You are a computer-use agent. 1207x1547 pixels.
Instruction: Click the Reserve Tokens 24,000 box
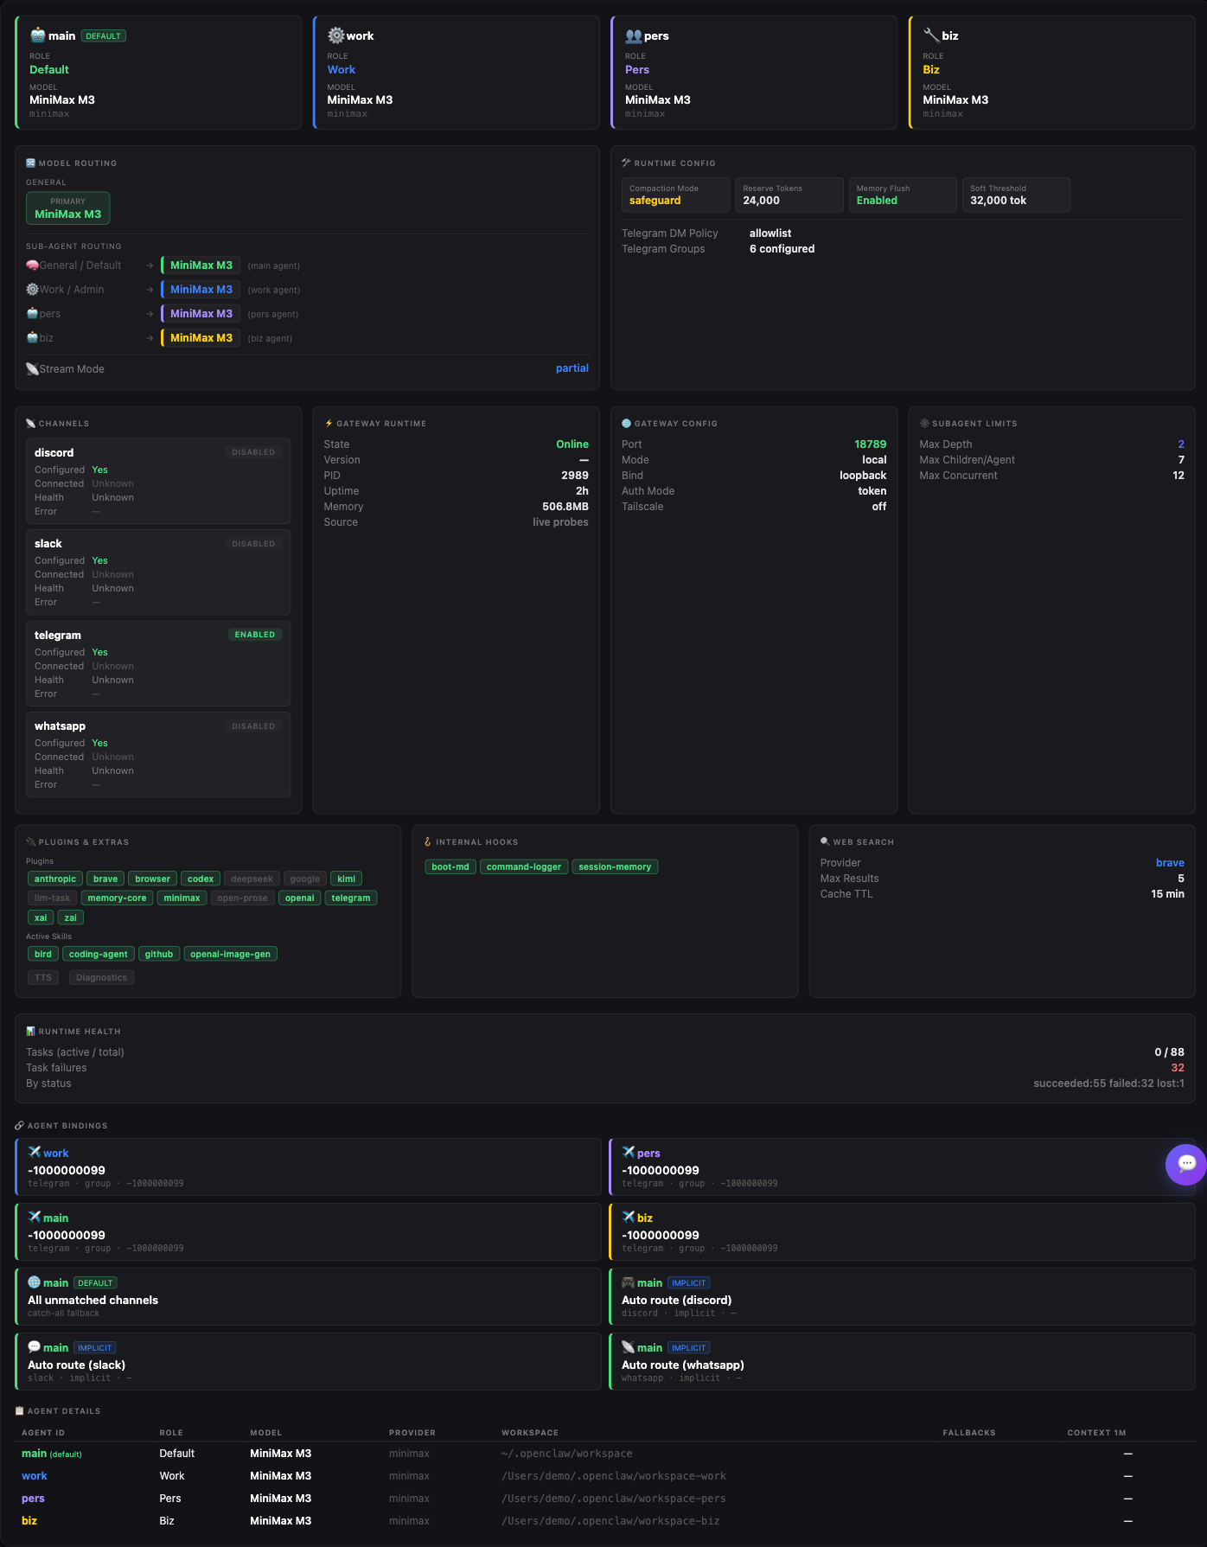789,195
